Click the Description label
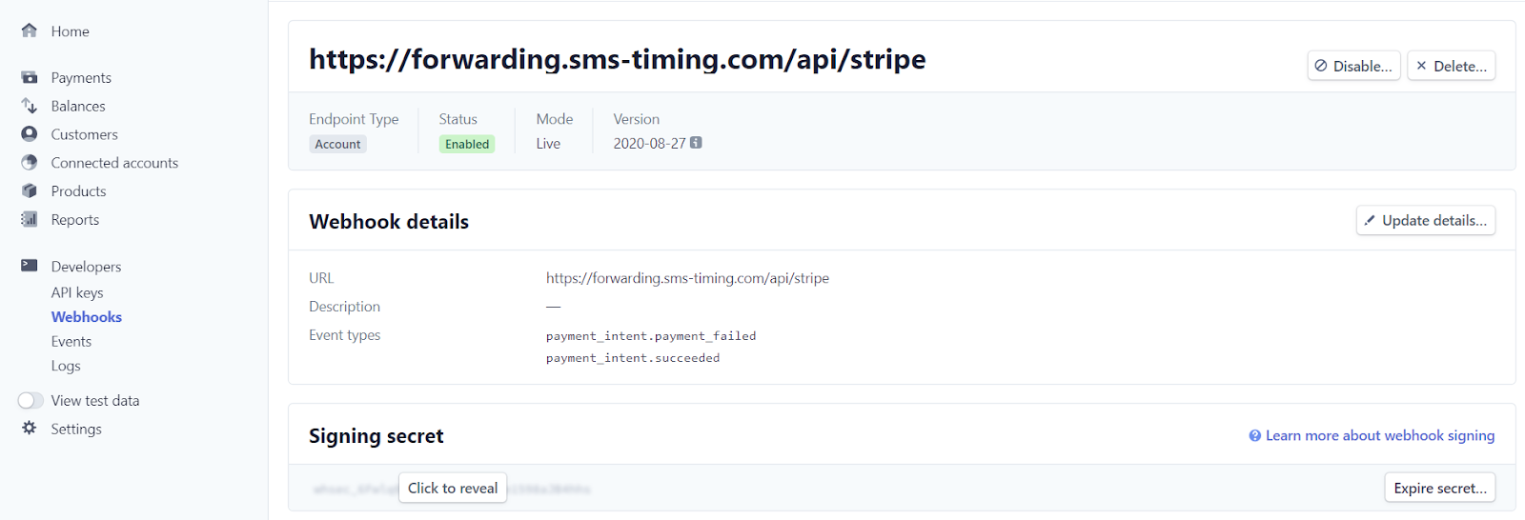This screenshot has height=520, width=1525. point(344,307)
